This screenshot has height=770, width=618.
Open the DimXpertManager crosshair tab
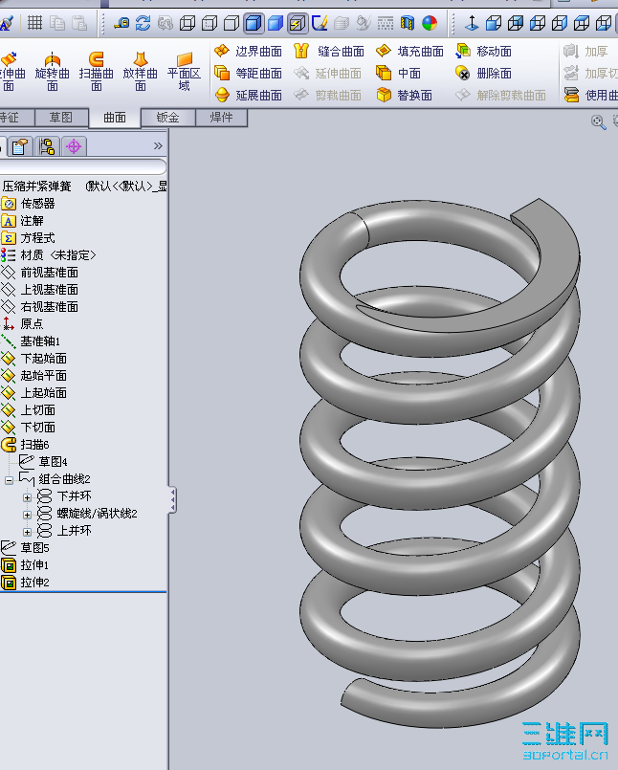[74, 146]
